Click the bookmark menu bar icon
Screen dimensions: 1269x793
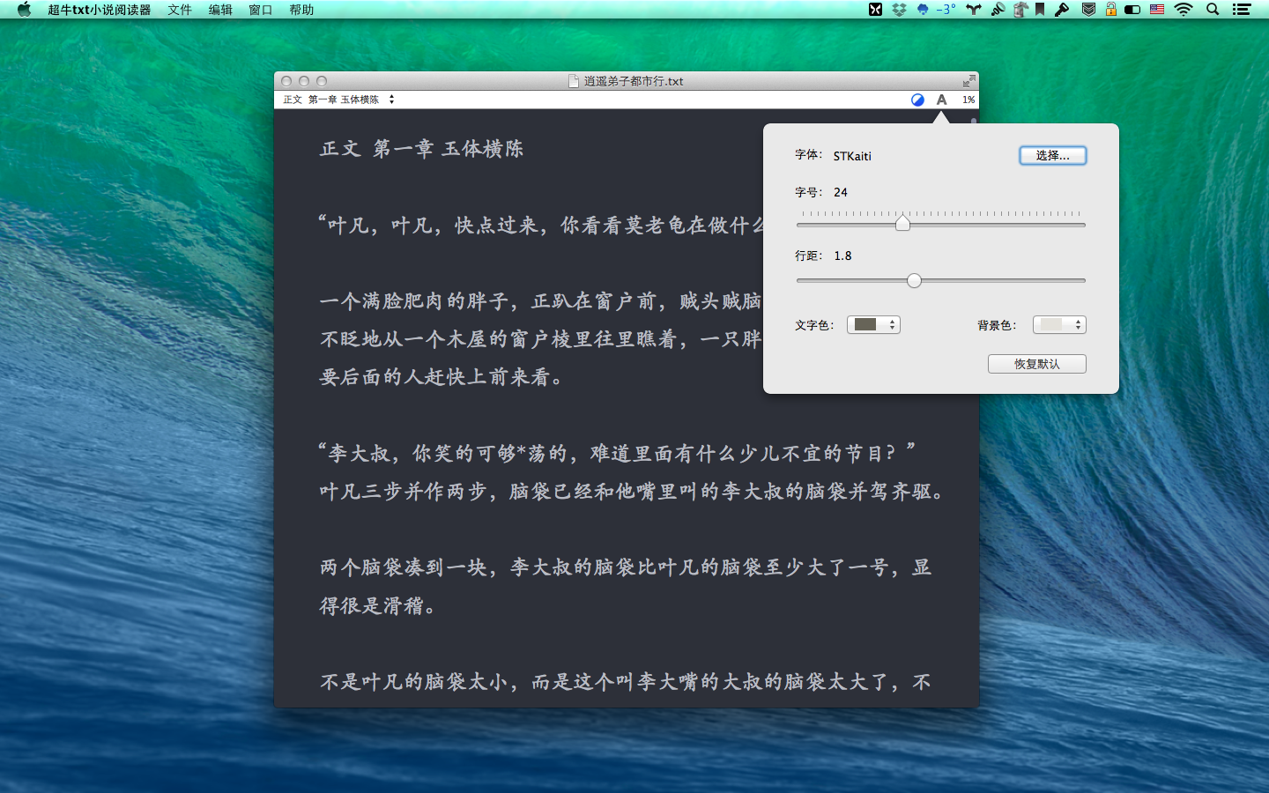point(1040,10)
